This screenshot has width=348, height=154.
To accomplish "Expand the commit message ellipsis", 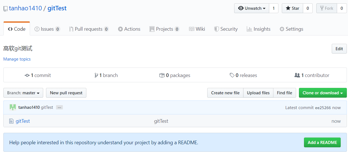I will [59, 107].
